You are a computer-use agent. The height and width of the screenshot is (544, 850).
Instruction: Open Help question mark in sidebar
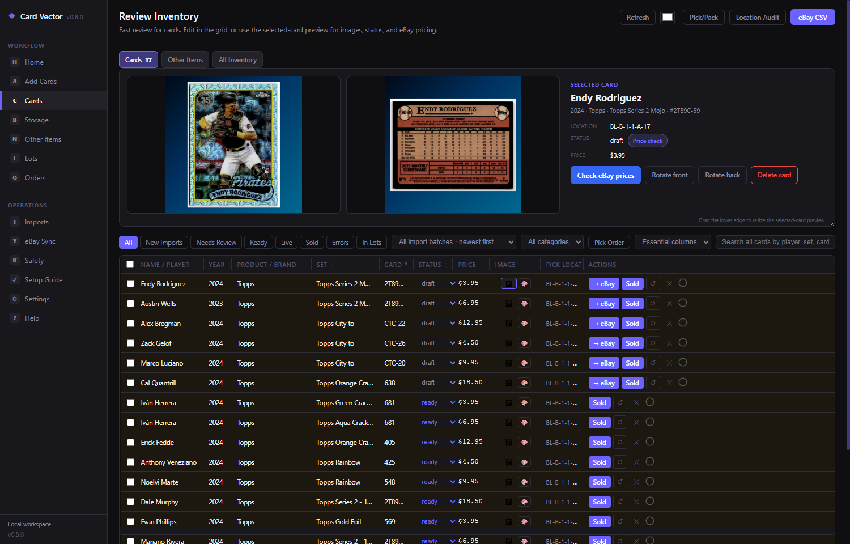click(x=15, y=318)
